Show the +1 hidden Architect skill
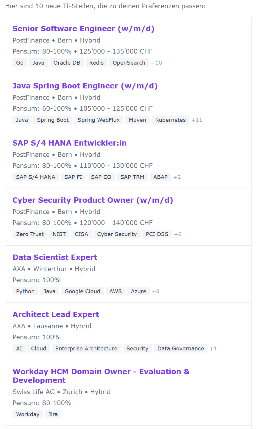This screenshot has height=429, width=259. pyautogui.click(x=213, y=348)
